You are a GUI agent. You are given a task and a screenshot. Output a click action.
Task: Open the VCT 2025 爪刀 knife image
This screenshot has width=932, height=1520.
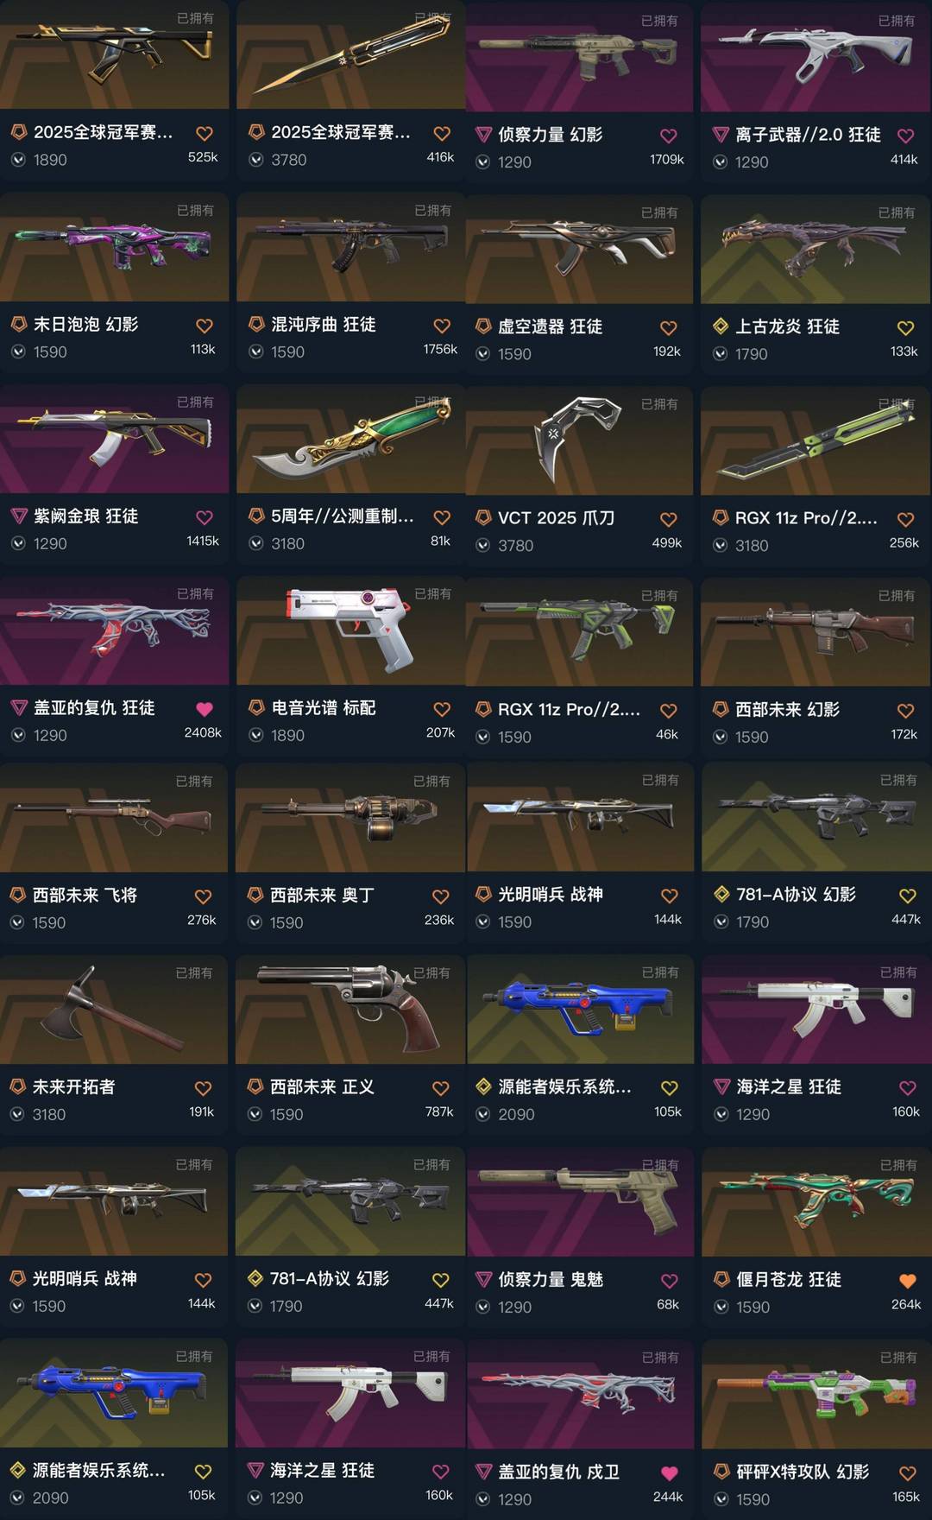579,440
